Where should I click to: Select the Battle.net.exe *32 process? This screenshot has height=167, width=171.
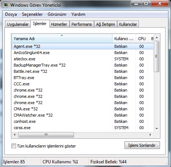pos(82,71)
